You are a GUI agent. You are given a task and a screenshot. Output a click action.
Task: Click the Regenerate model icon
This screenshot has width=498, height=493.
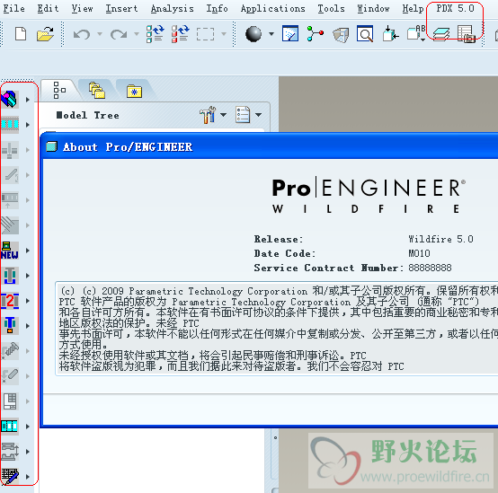155,34
